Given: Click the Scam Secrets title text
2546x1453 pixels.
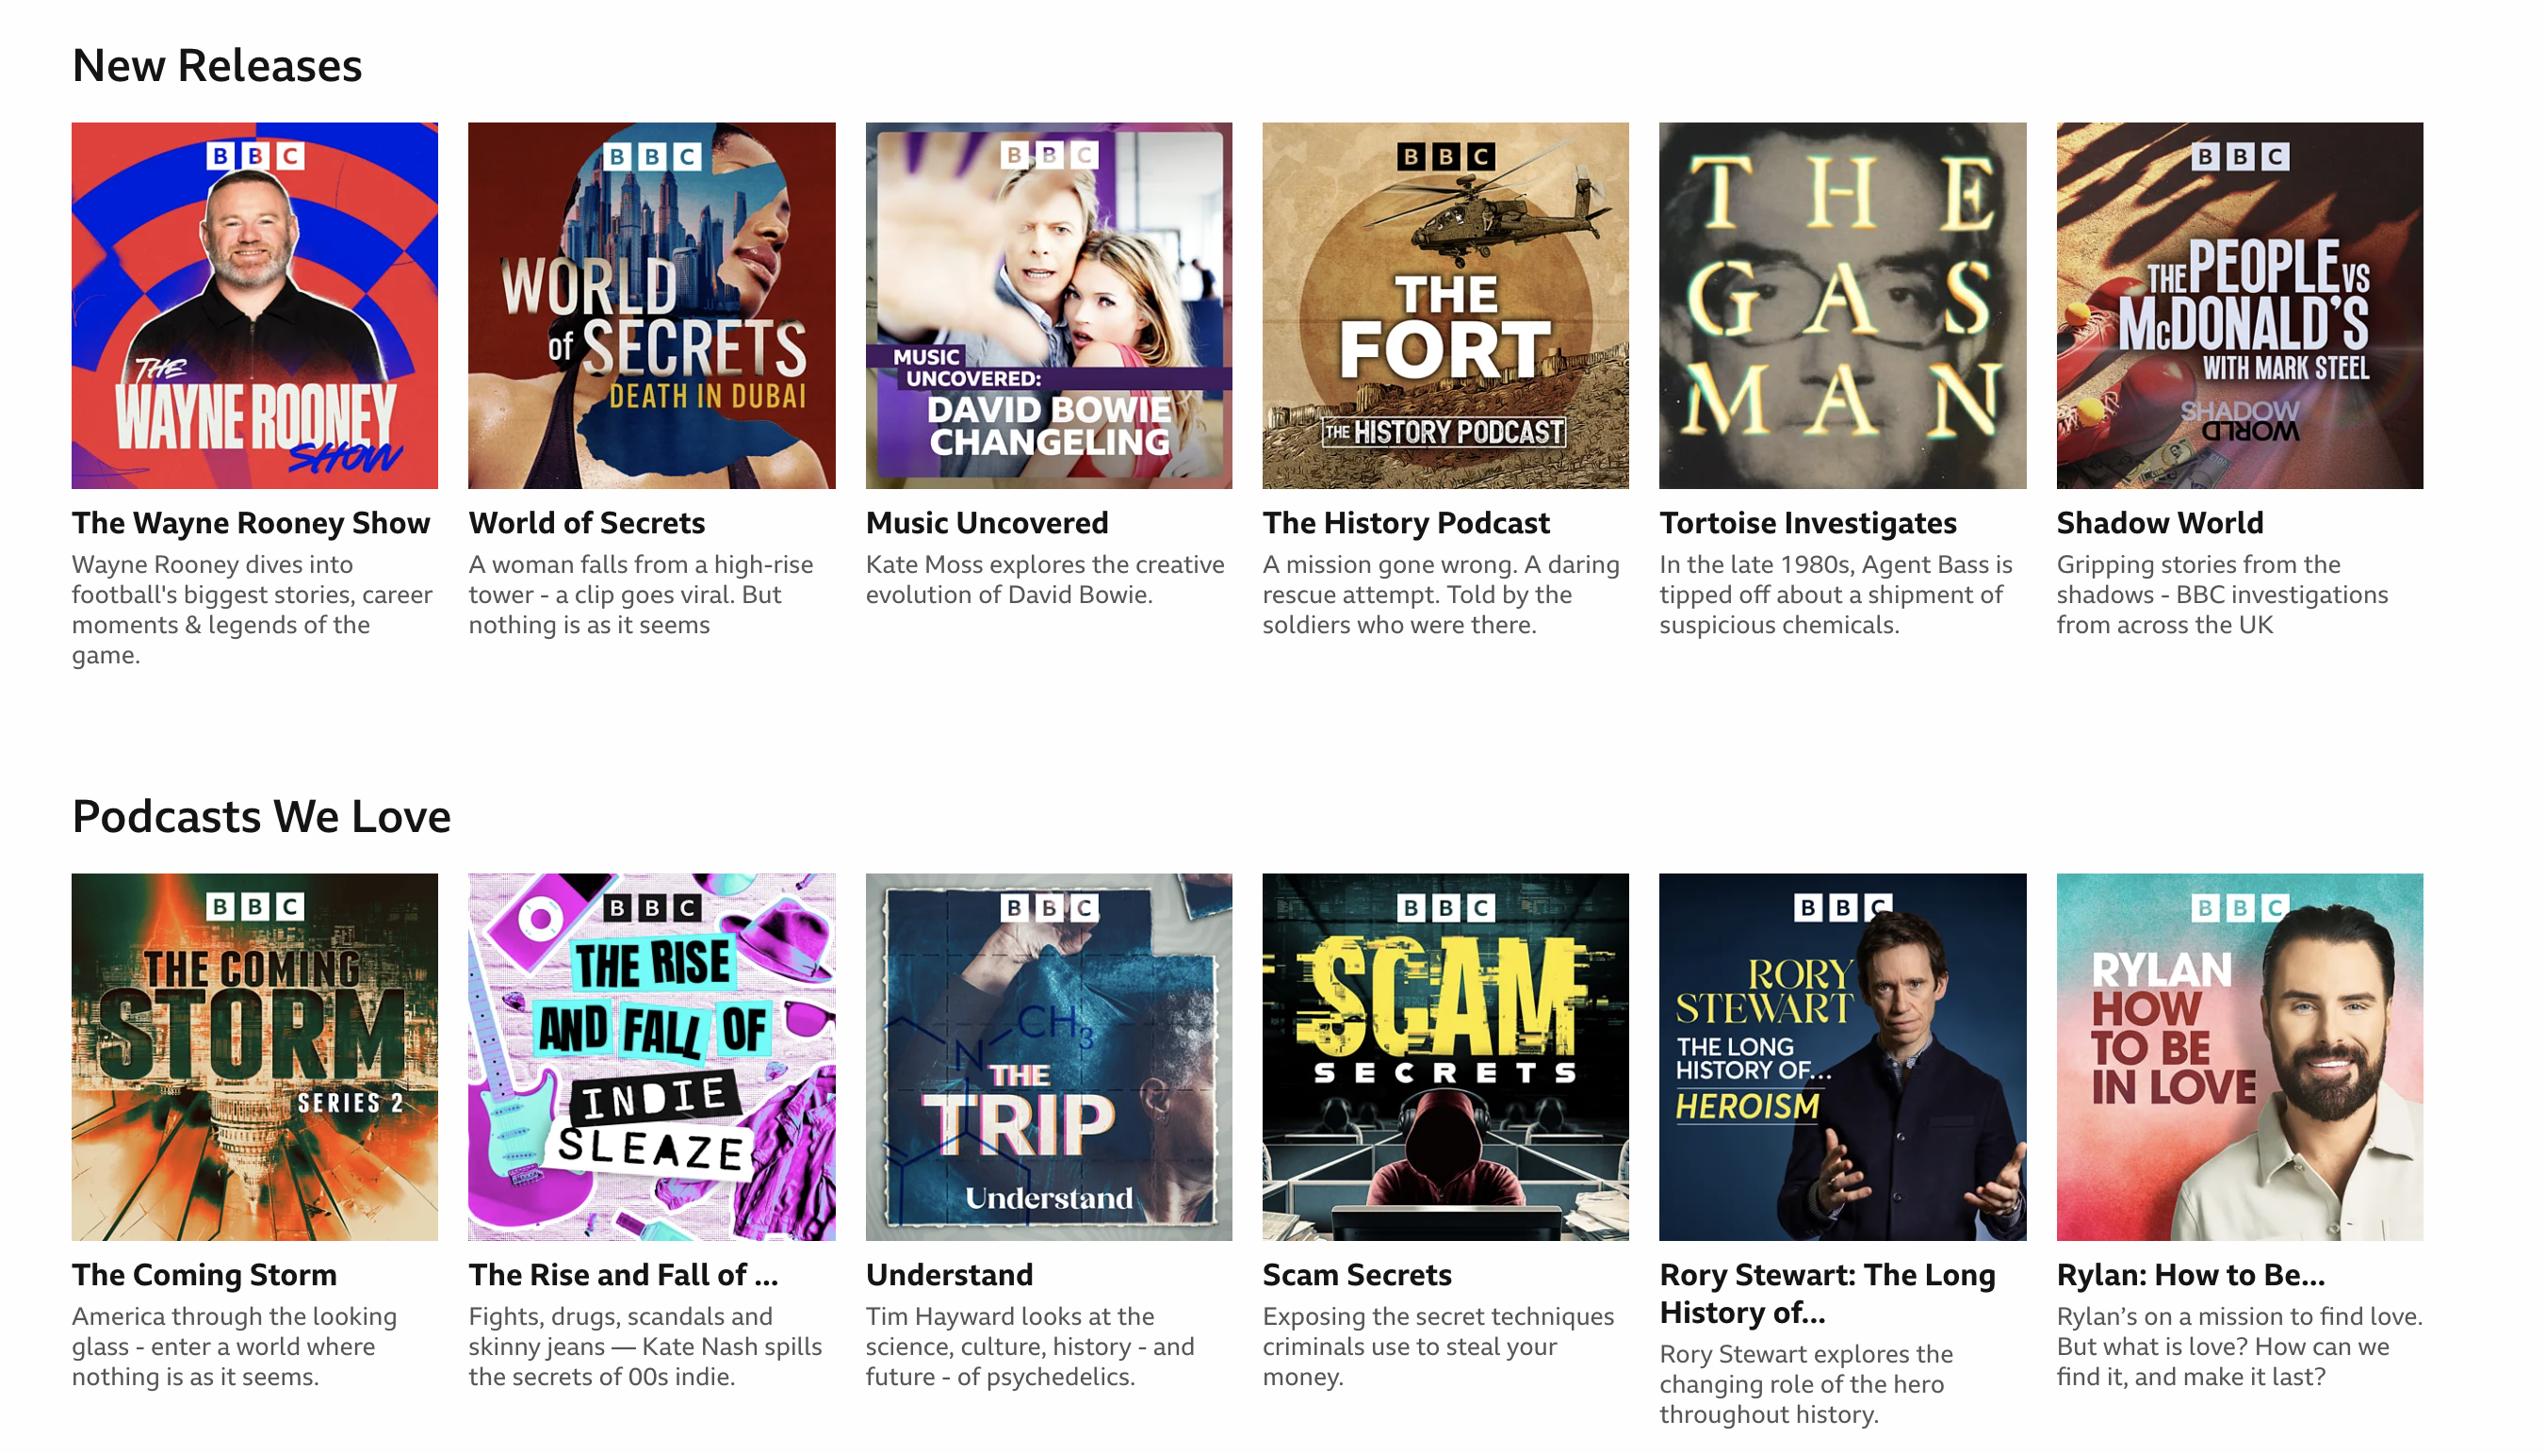Looking at the screenshot, I should (x=1356, y=1274).
